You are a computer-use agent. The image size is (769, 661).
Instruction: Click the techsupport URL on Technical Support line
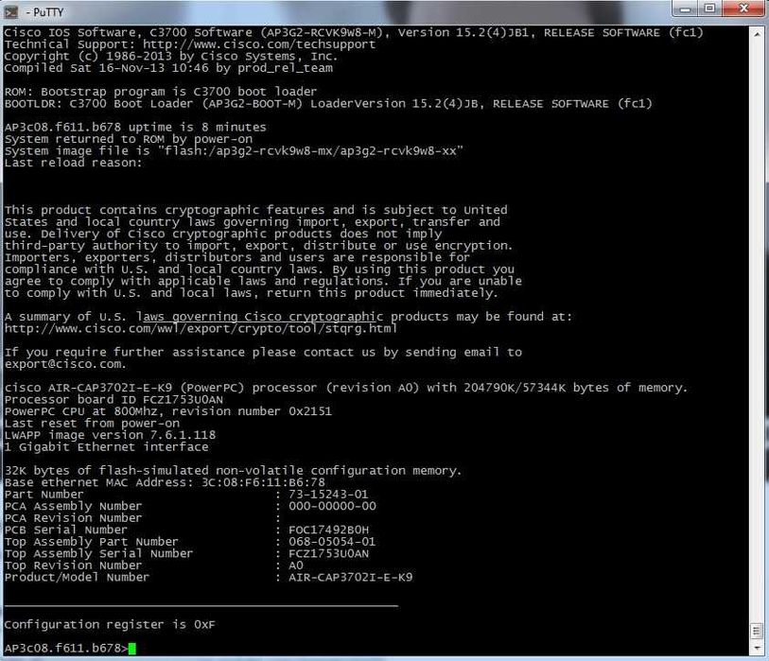[x=259, y=44]
